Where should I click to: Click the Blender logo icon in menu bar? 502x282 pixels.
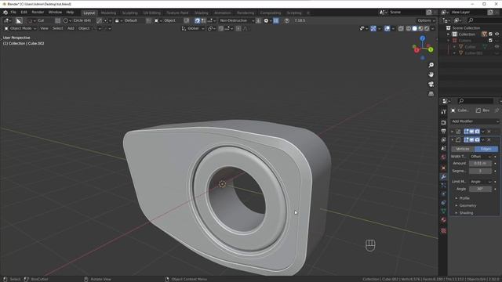(x=5, y=13)
